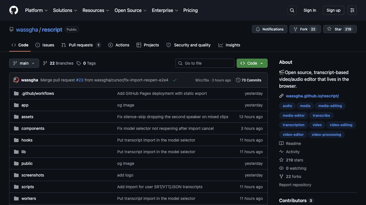Star the repository with Star button
The image size is (366, 205).
click(340, 29)
